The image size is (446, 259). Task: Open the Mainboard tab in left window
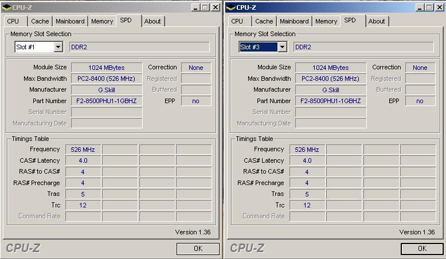click(70, 21)
